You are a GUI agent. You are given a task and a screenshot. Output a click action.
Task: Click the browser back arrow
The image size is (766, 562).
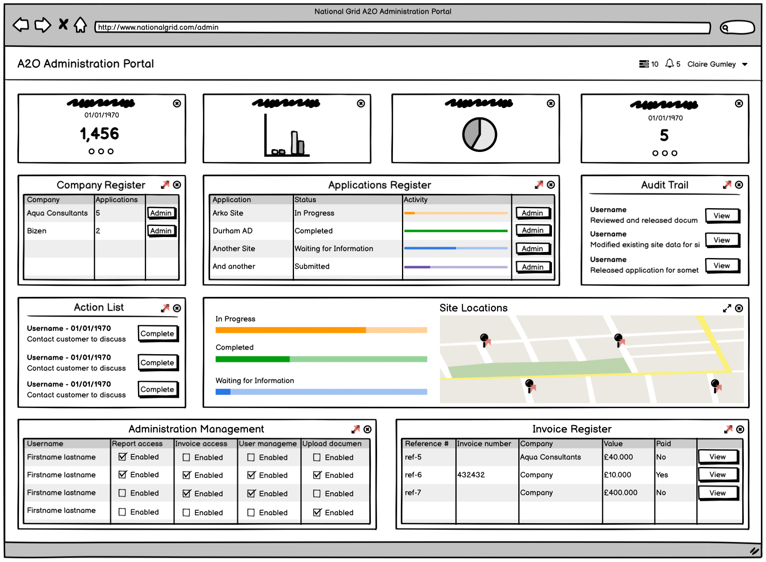(21, 25)
